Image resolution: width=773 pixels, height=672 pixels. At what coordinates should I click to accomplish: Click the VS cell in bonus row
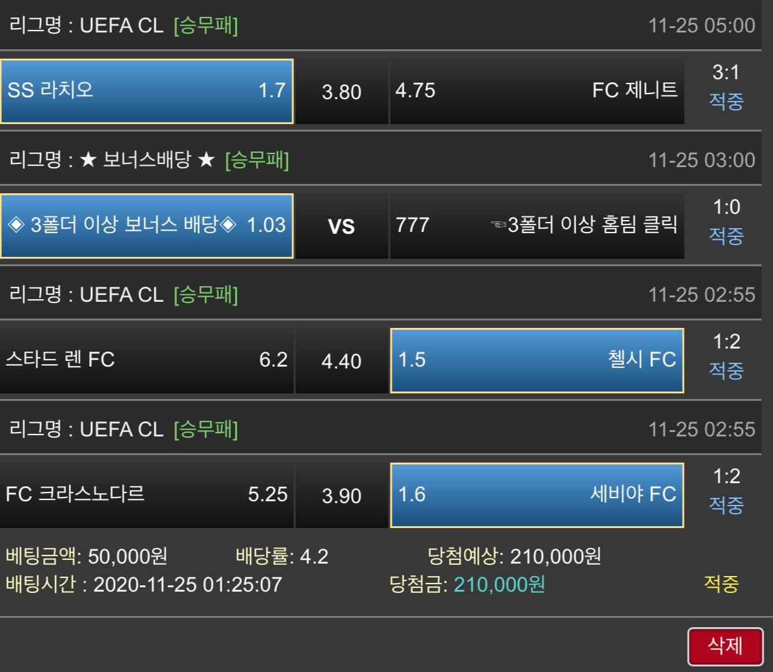tap(341, 226)
